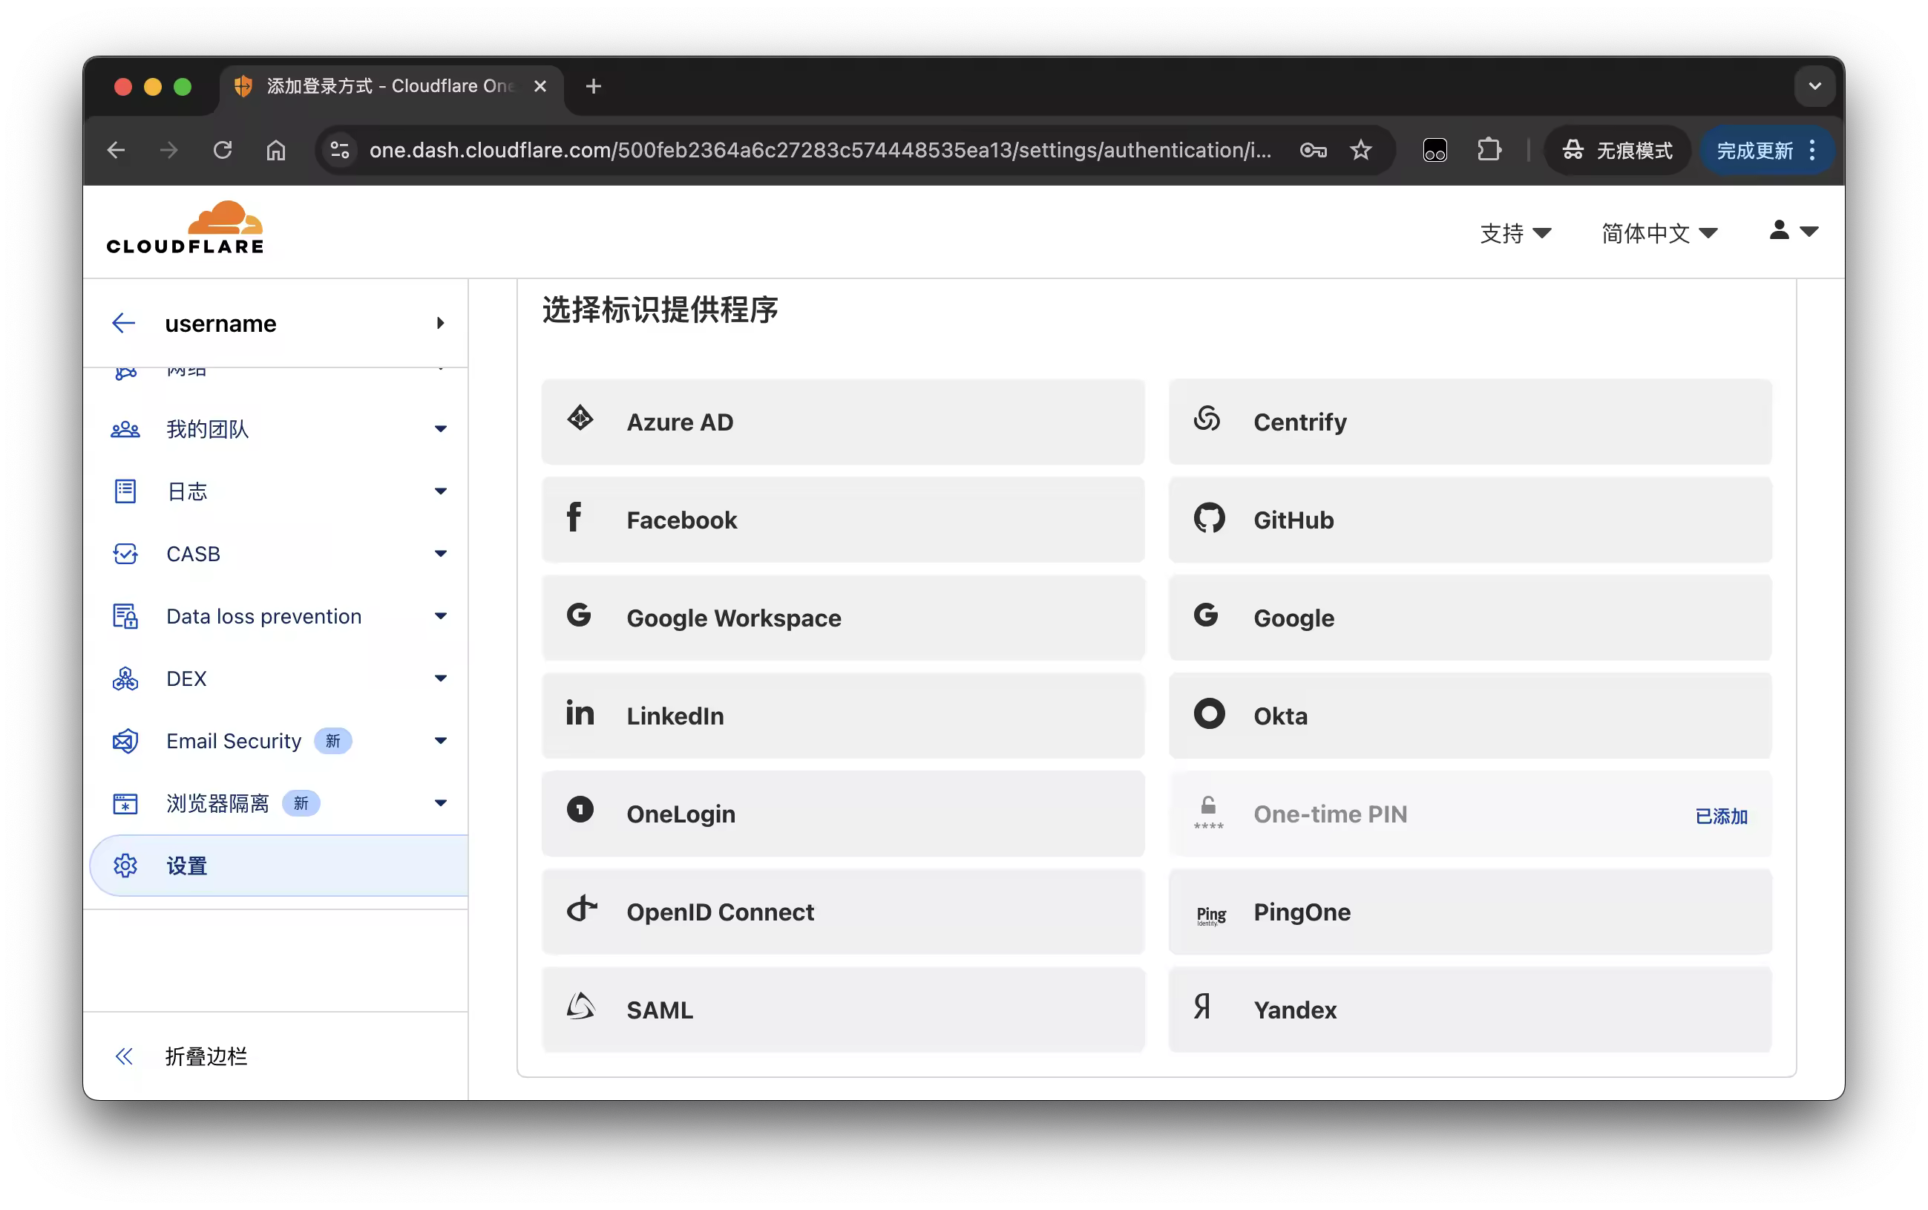1928x1210 pixels.
Task: Click the 已添加 label on One-time PIN
Action: click(1721, 816)
